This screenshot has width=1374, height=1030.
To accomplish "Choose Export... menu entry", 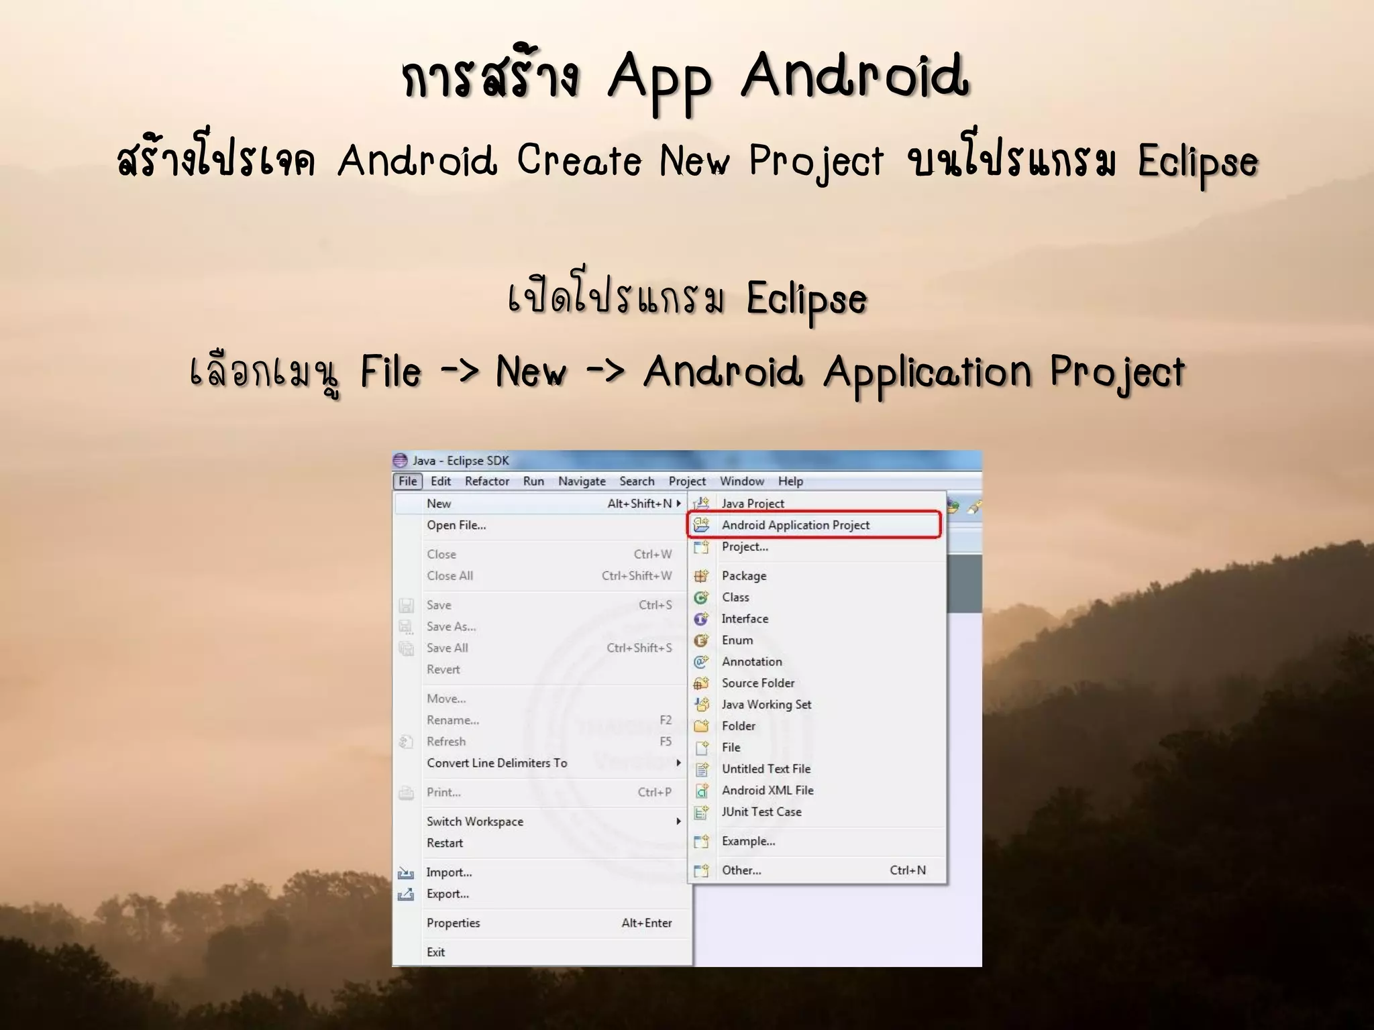I will click(542, 894).
